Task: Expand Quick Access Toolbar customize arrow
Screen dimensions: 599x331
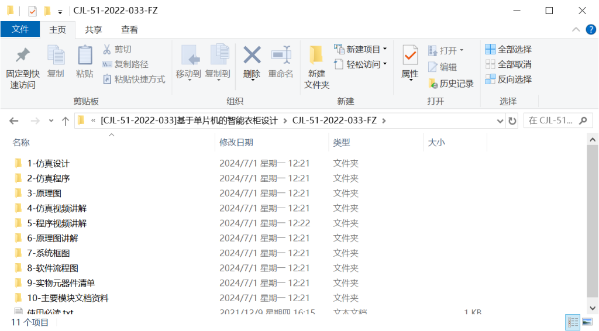Action: [60, 12]
